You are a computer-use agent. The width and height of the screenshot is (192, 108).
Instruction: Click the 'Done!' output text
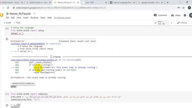click(13, 87)
